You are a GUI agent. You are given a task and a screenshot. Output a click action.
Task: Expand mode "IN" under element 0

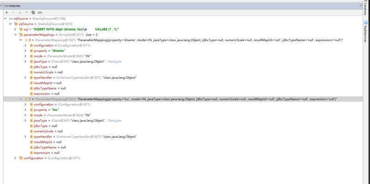(26, 56)
